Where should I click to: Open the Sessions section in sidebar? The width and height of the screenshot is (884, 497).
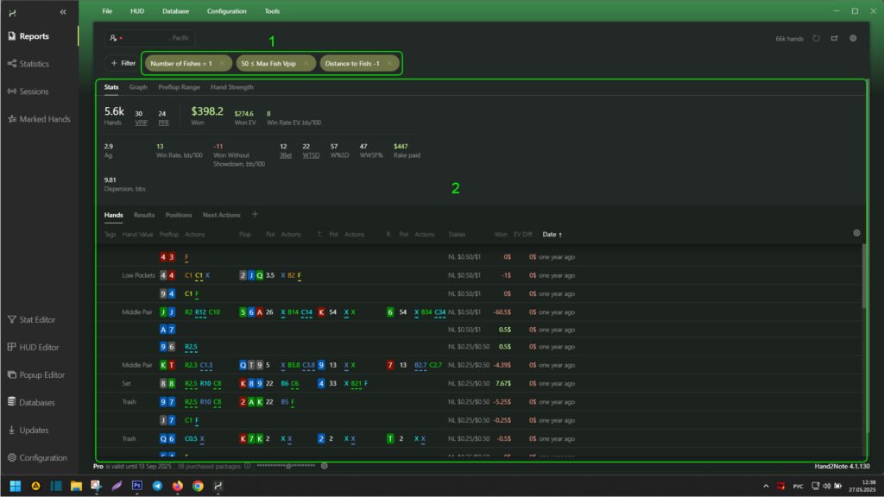[x=34, y=91]
